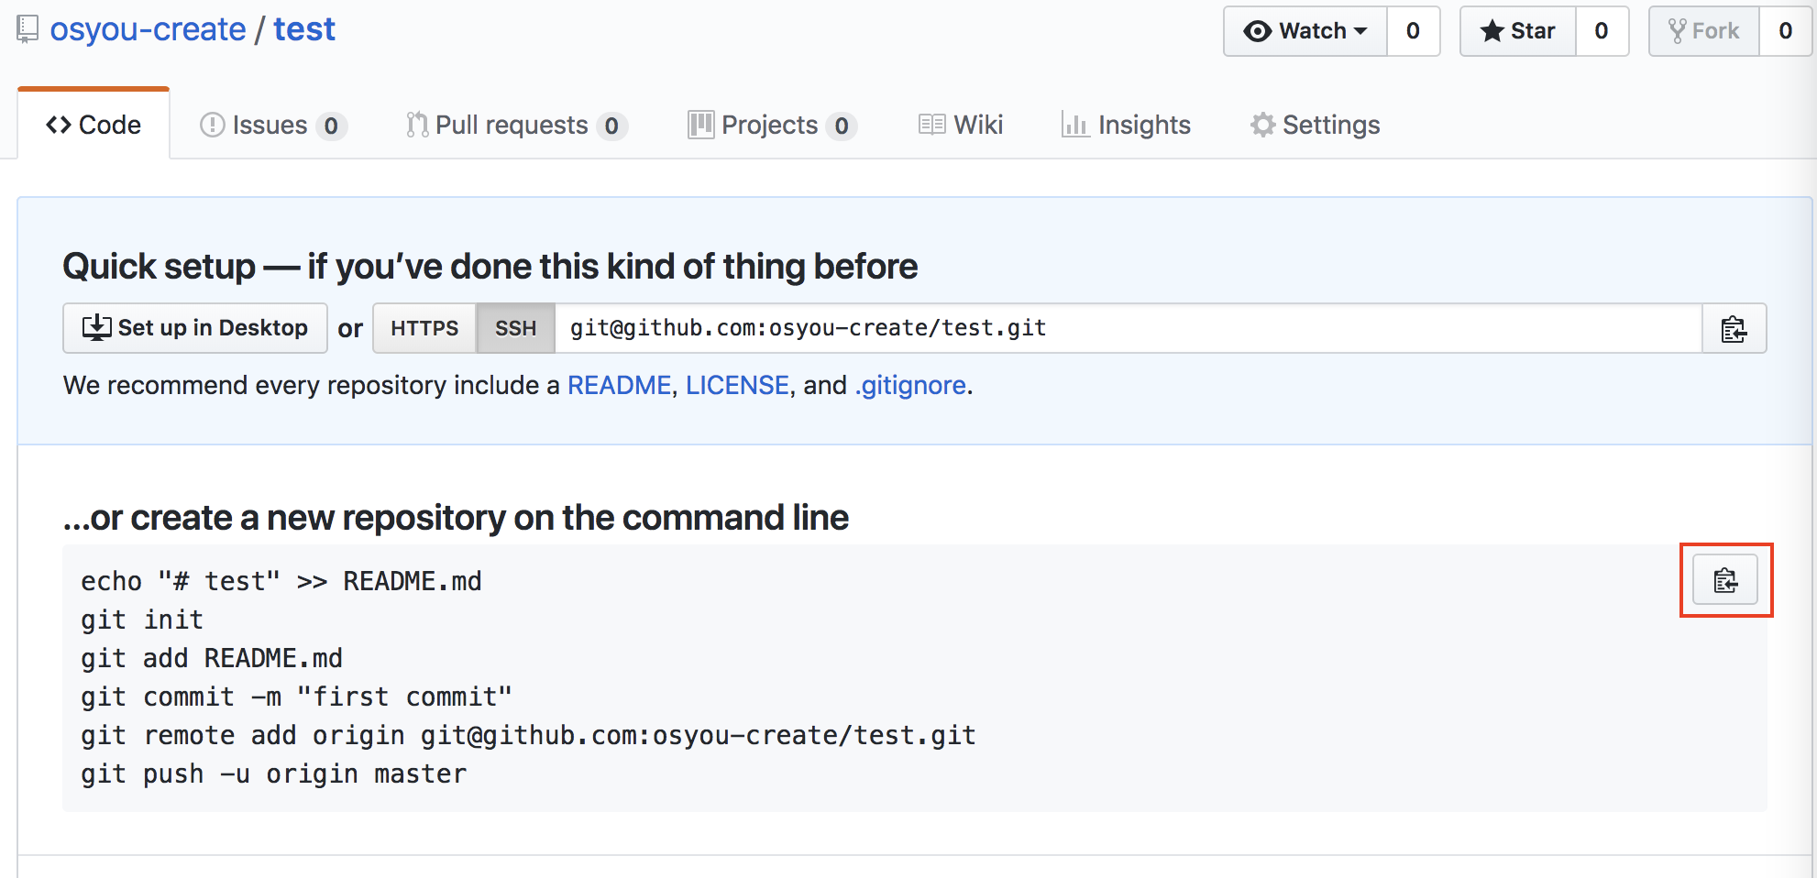Open the Pull requests tab
Viewport: 1817px width, 878px height.
(517, 125)
